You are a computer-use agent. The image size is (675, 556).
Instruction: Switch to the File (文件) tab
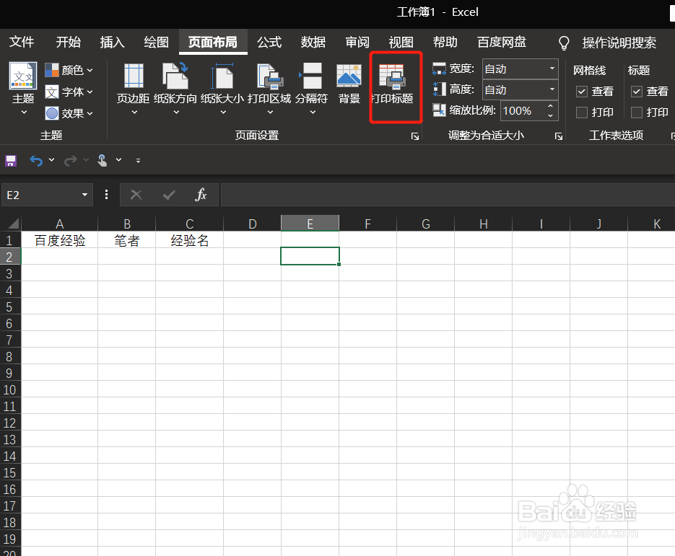22,42
